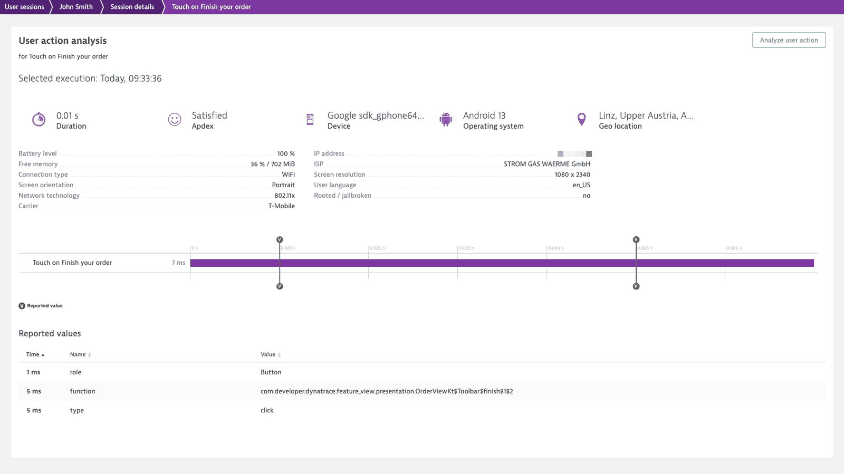Screen dimensions: 844x474
Task: Click the Device phone icon
Action: (x=310, y=120)
